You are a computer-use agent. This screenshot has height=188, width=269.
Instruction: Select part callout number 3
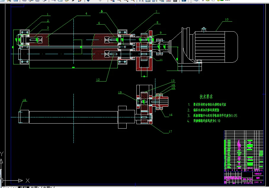coord(48,27)
